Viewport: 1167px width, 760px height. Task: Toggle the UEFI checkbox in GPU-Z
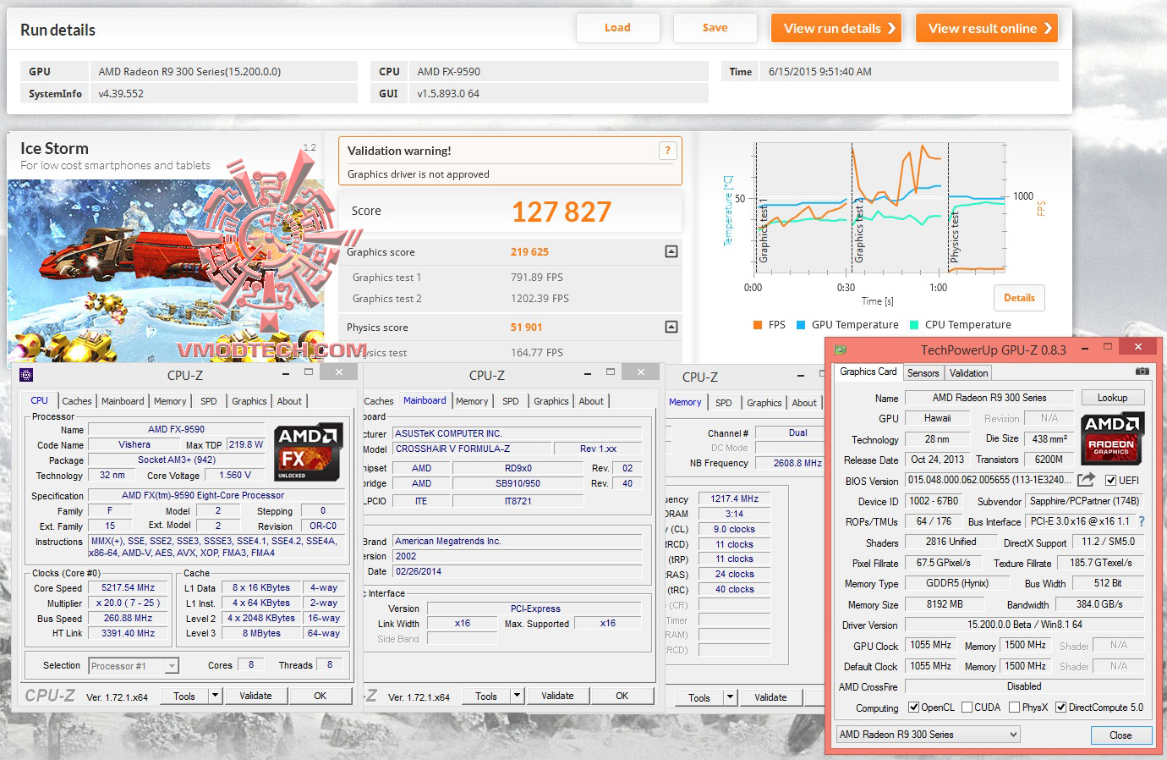coord(1111,481)
